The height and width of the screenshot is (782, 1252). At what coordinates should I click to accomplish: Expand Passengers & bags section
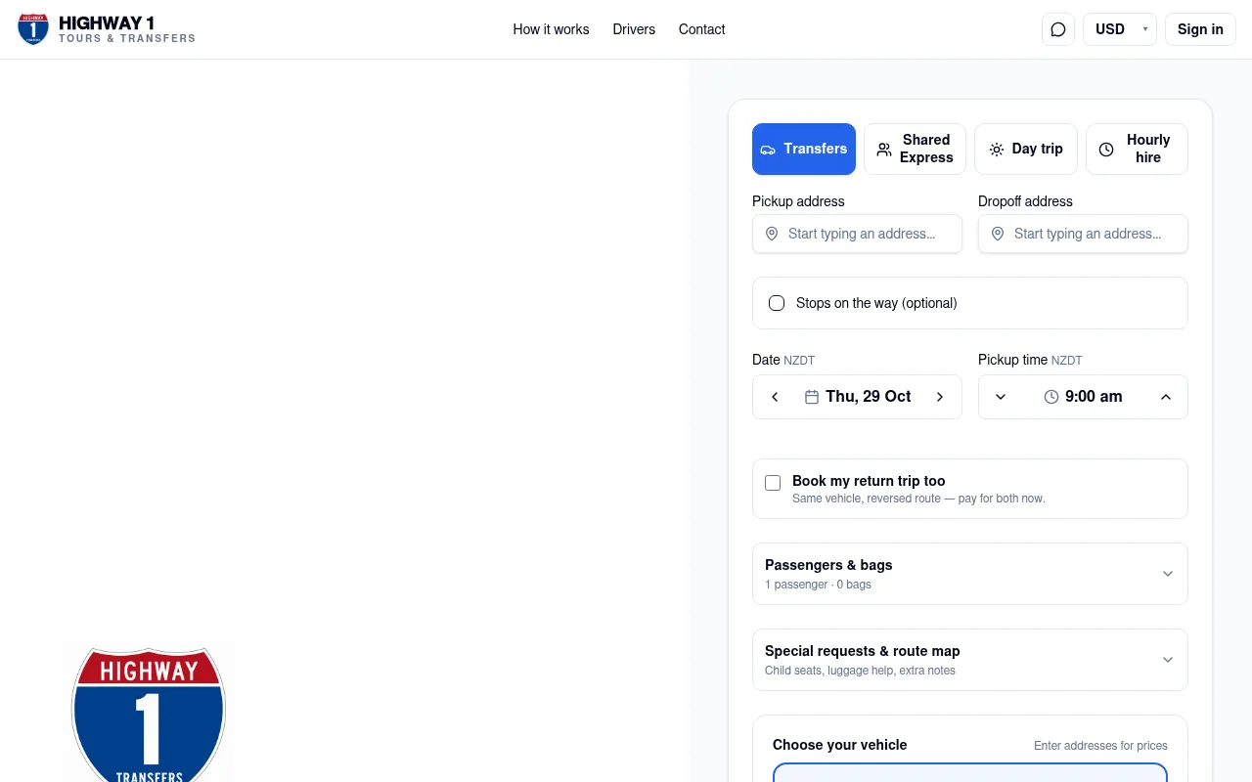click(970, 574)
